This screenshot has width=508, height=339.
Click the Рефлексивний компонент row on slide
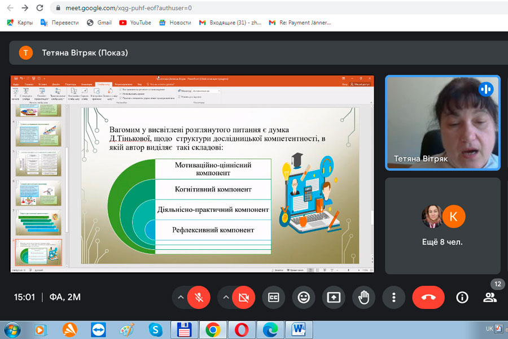[x=213, y=230]
